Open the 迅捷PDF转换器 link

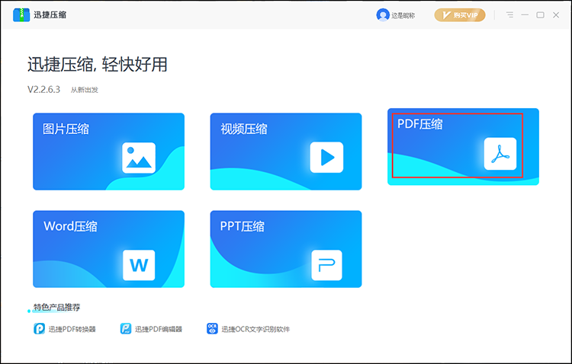72,330
